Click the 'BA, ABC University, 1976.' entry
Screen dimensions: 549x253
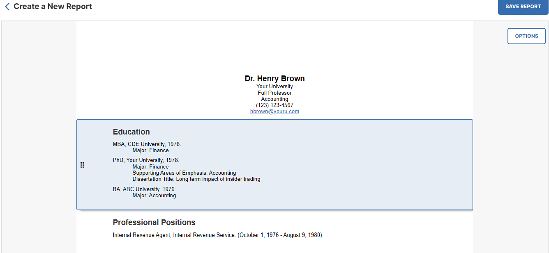pos(144,189)
